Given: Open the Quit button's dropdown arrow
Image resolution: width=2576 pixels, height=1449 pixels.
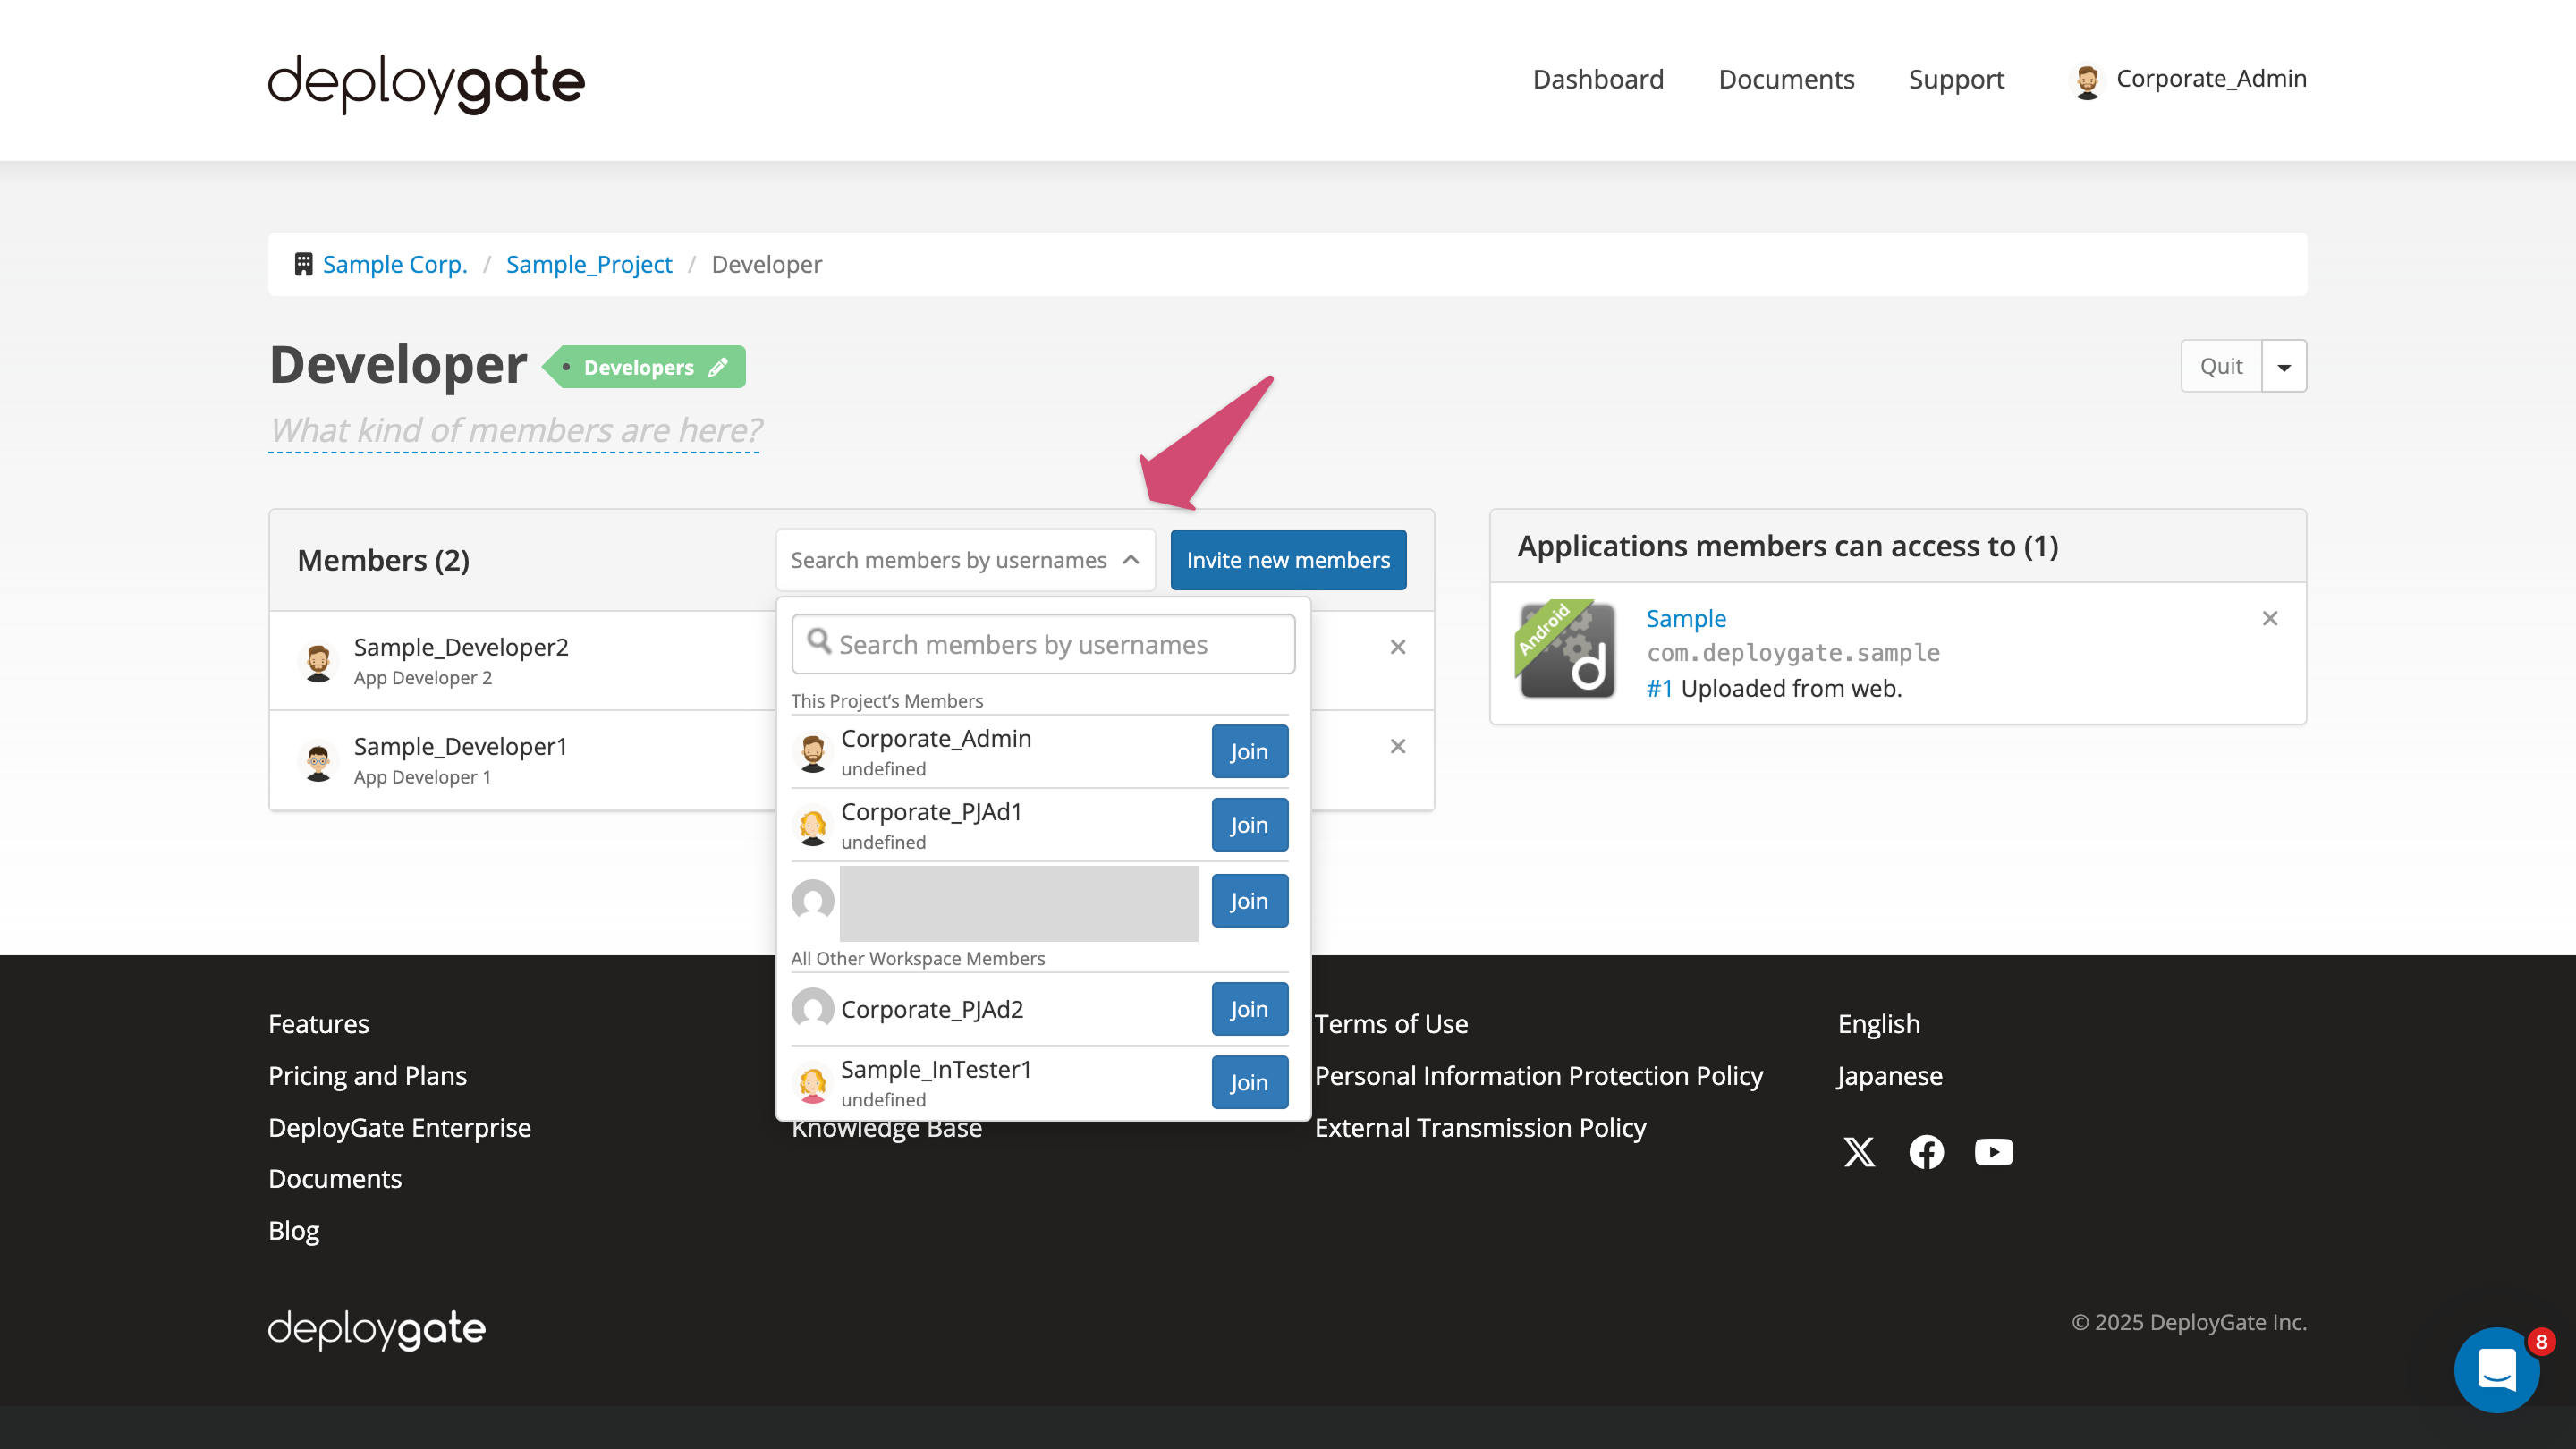Looking at the screenshot, I should point(2284,366).
